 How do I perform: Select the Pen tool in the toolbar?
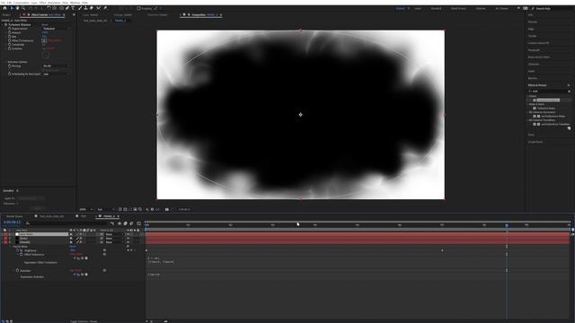click(67, 8)
